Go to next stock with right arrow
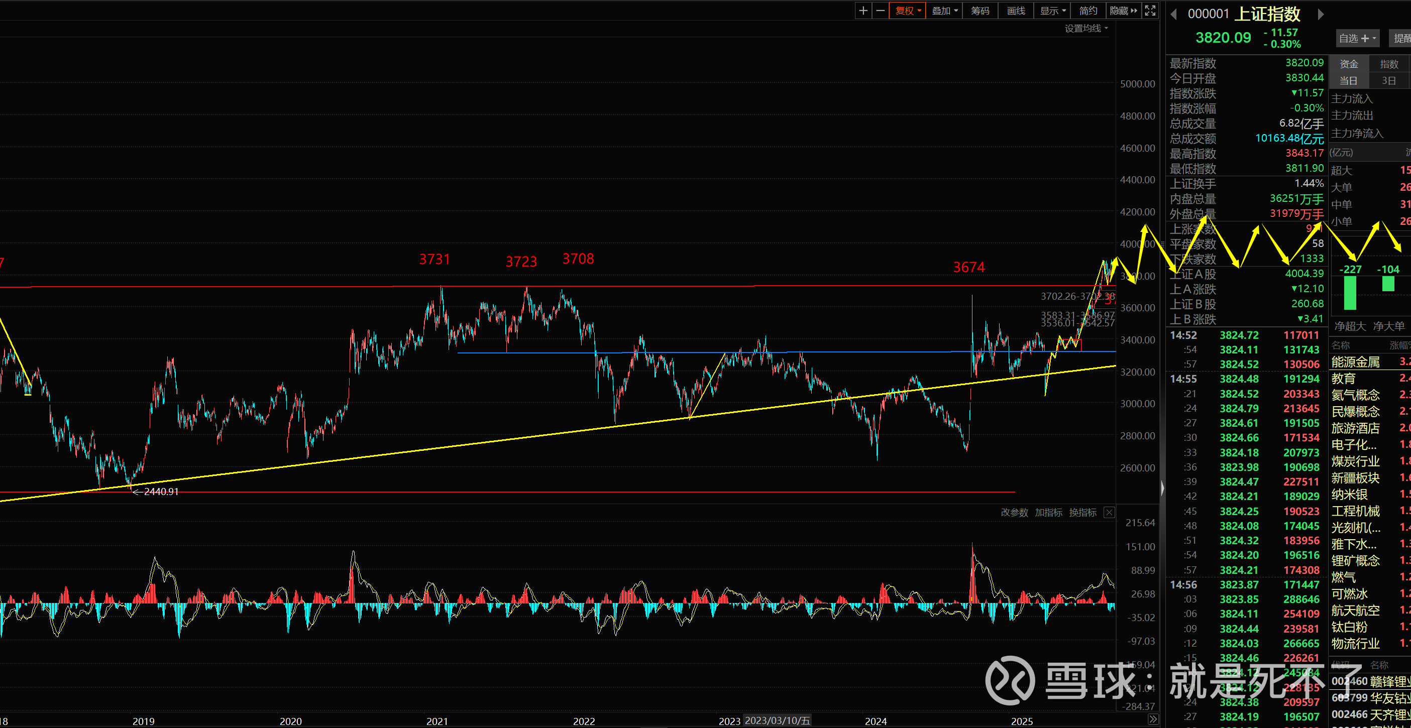This screenshot has width=1411, height=728. 1321,14
